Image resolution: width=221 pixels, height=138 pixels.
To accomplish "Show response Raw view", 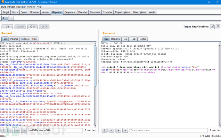I will pos(106,39).
